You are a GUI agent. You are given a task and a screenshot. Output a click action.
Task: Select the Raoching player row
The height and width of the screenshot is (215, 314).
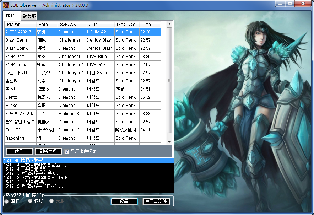[82, 138]
